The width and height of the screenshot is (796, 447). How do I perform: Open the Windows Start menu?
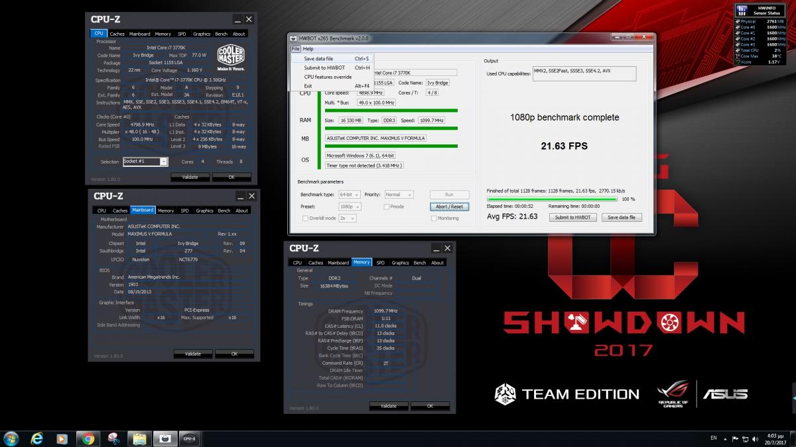11,438
